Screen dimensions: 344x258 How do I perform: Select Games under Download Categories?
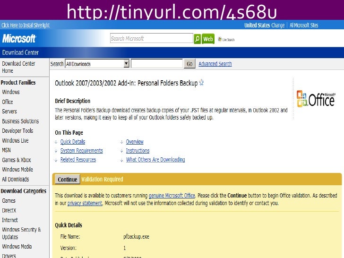coord(9,201)
